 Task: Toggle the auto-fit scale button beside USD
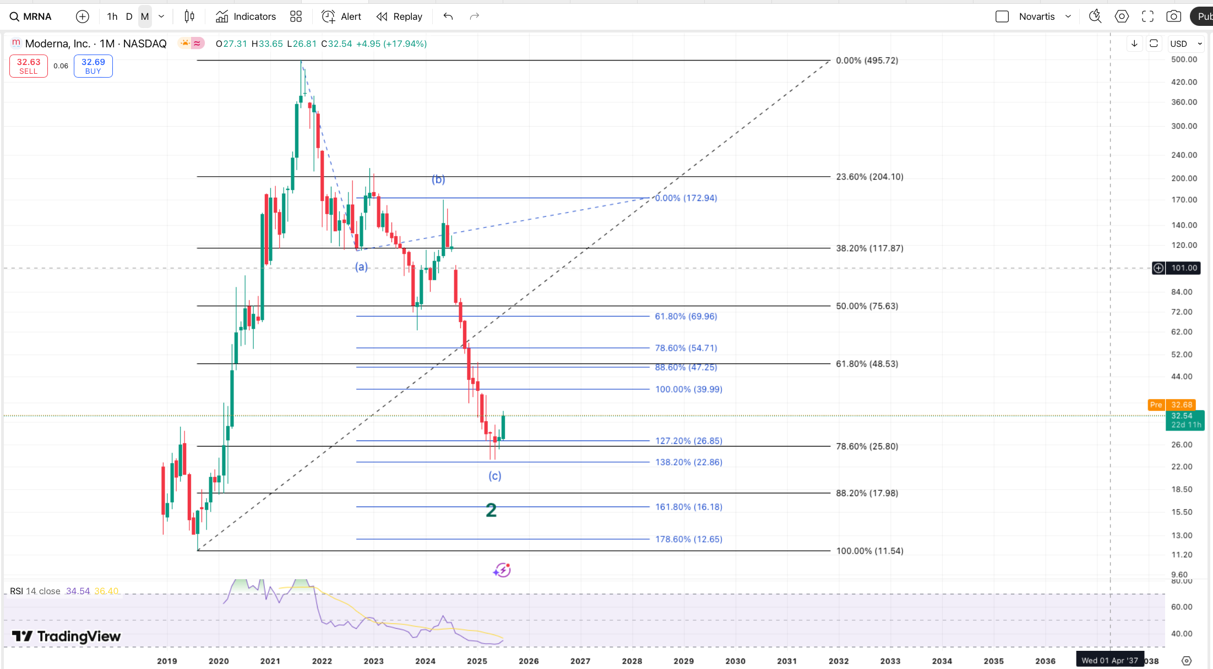coord(1154,43)
